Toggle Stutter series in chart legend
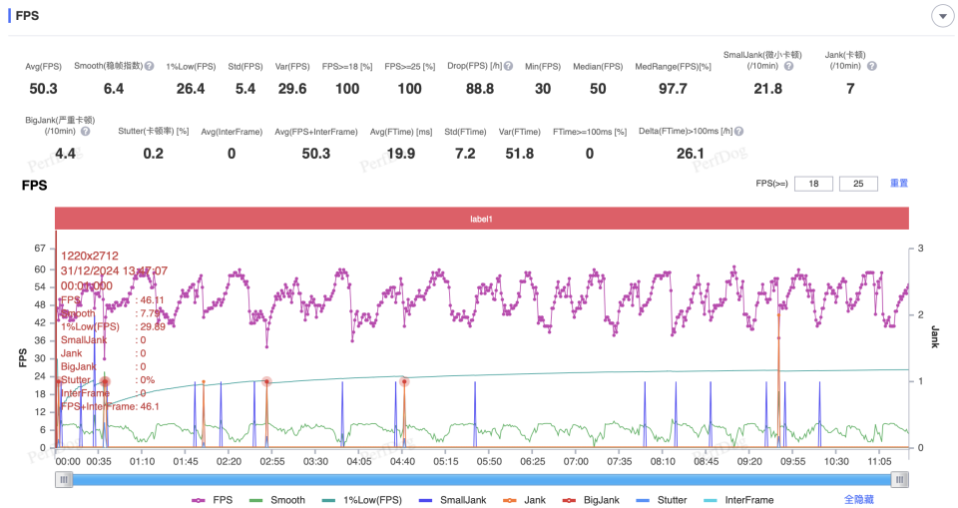 point(661,500)
